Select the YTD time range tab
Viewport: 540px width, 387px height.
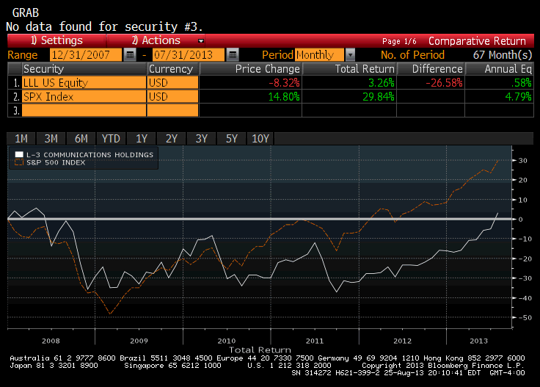click(x=111, y=139)
